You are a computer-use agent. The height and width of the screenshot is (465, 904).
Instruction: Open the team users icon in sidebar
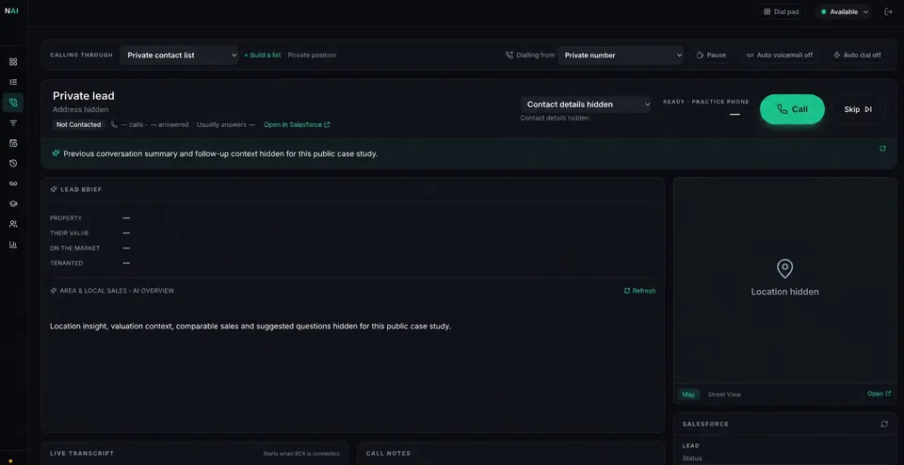pyautogui.click(x=13, y=224)
